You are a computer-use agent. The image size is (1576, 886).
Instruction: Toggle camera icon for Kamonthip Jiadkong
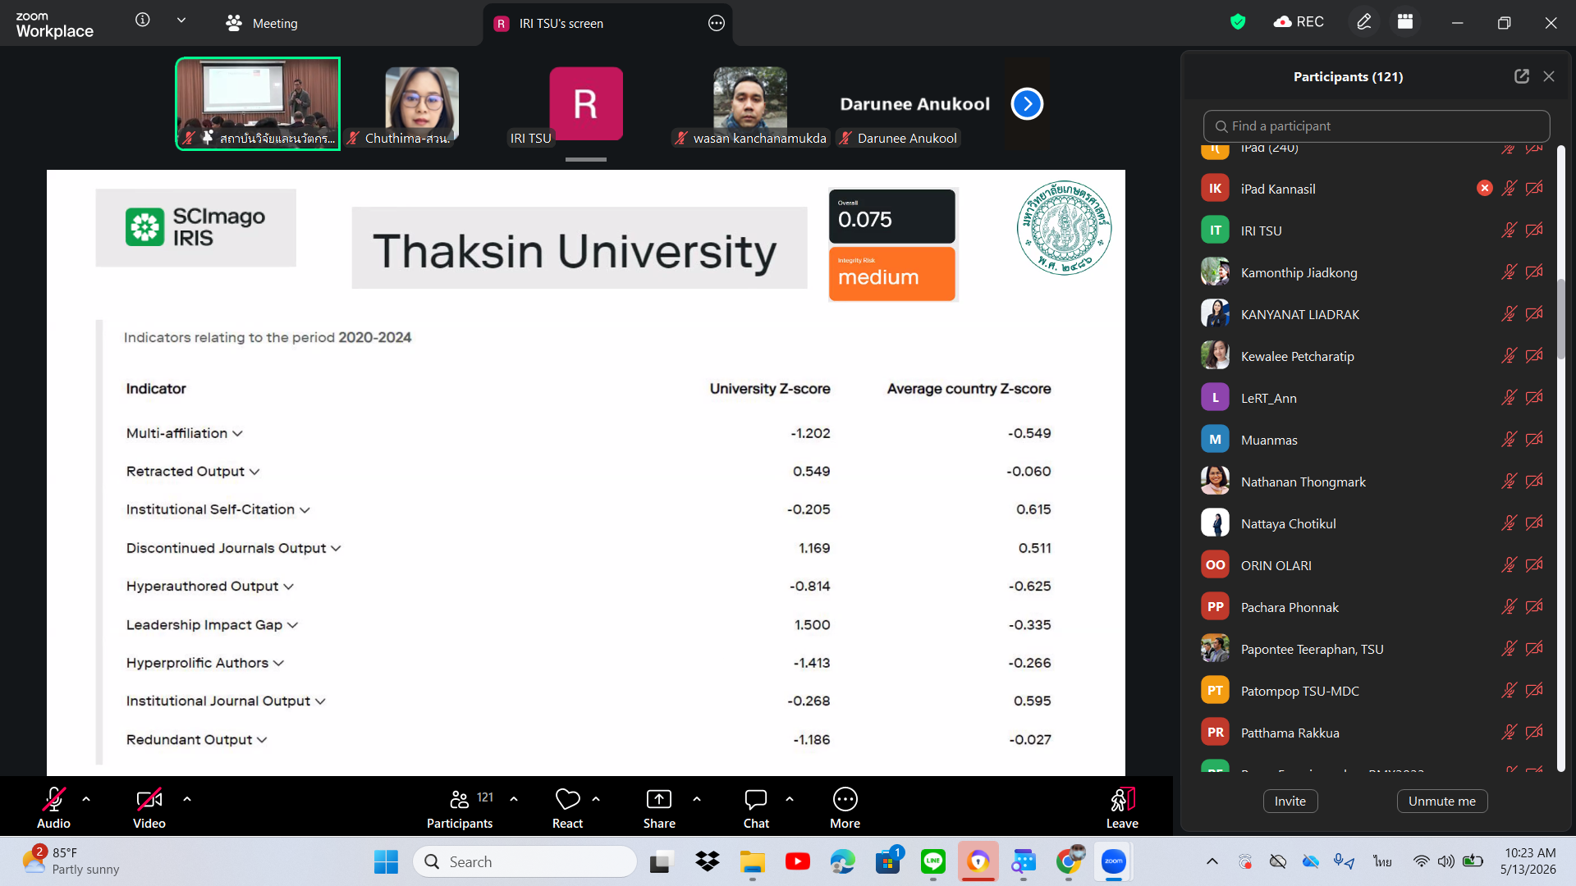[1534, 272]
